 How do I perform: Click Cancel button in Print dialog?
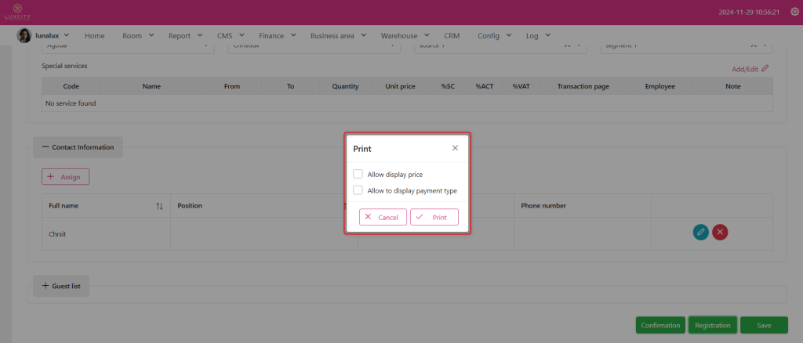pos(383,217)
